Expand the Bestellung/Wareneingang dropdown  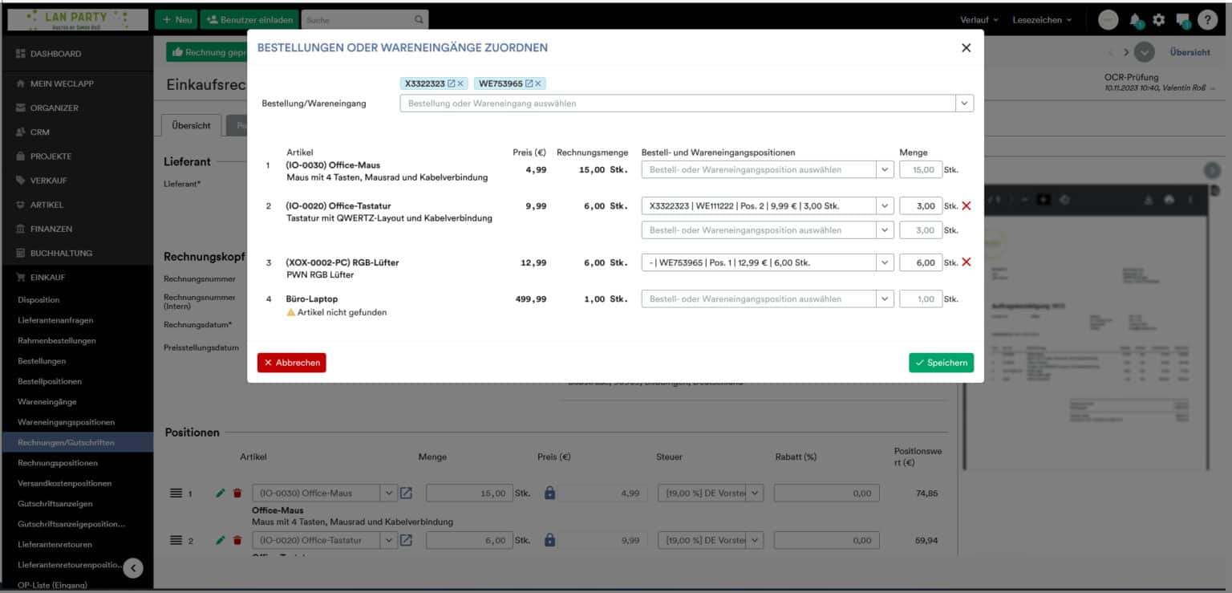(x=964, y=104)
